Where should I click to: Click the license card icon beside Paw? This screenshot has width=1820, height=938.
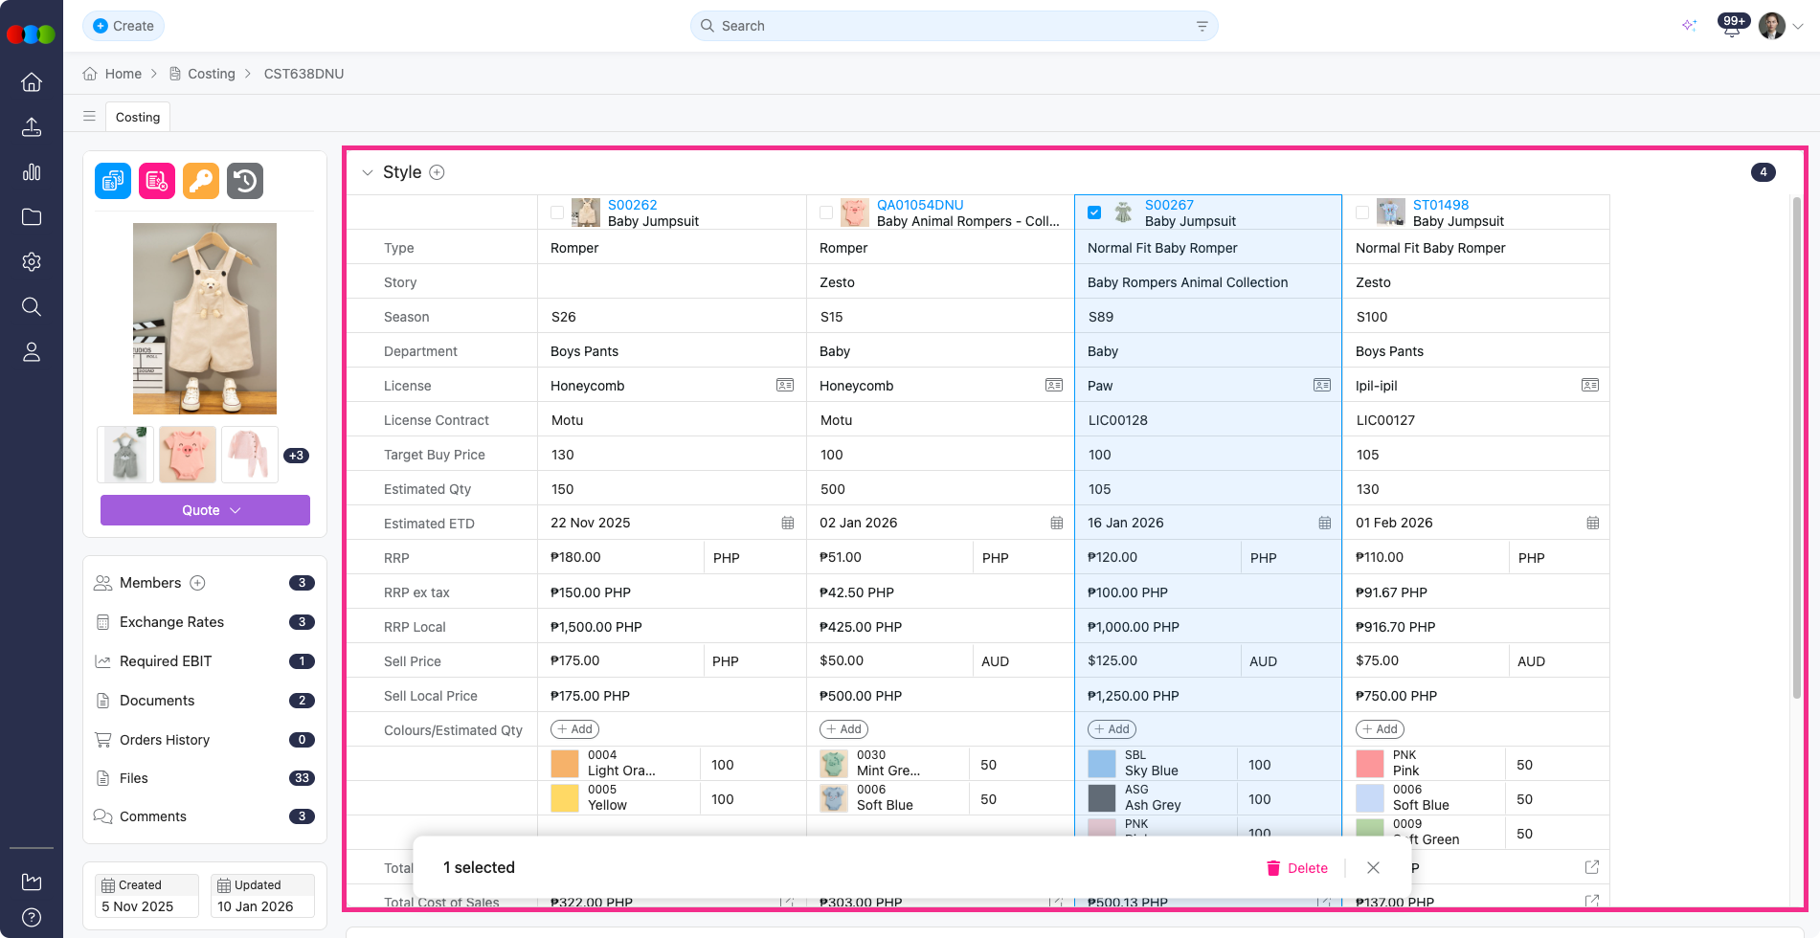coord(1322,386)
